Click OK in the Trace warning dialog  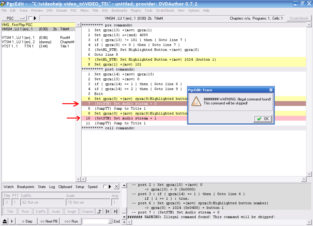263,119
